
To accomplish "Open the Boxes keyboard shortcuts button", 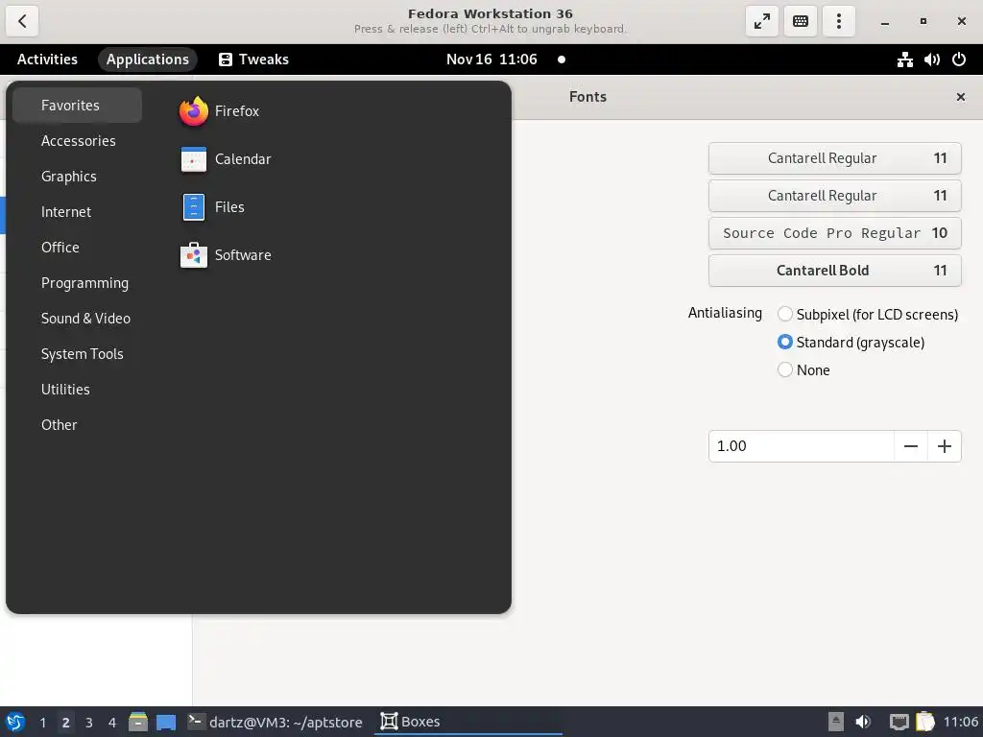I will [801, 21].
